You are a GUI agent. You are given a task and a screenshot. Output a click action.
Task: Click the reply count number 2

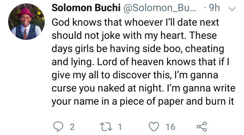[x=72, y=127]
